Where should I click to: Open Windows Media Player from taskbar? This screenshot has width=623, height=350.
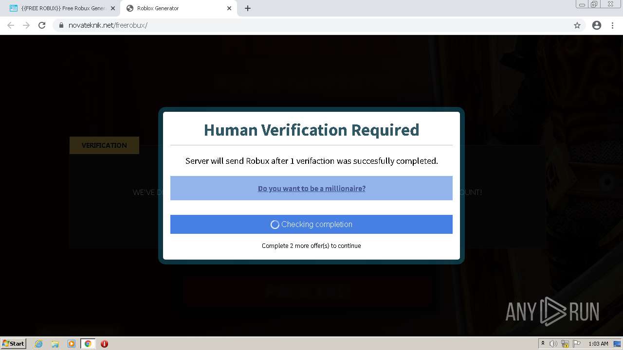72,344
